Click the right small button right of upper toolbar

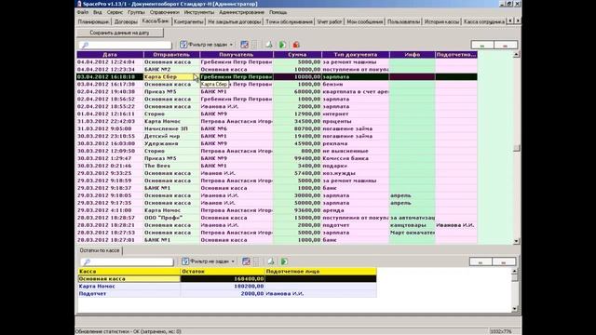pyautogui.click(x=505, y=45)
